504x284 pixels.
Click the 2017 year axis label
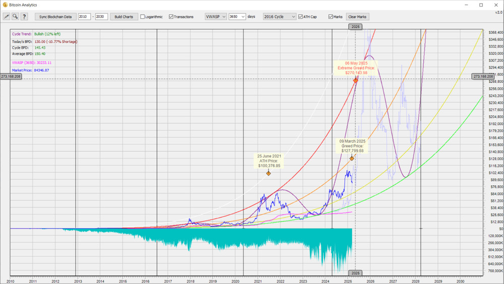(x=168, y=281)
